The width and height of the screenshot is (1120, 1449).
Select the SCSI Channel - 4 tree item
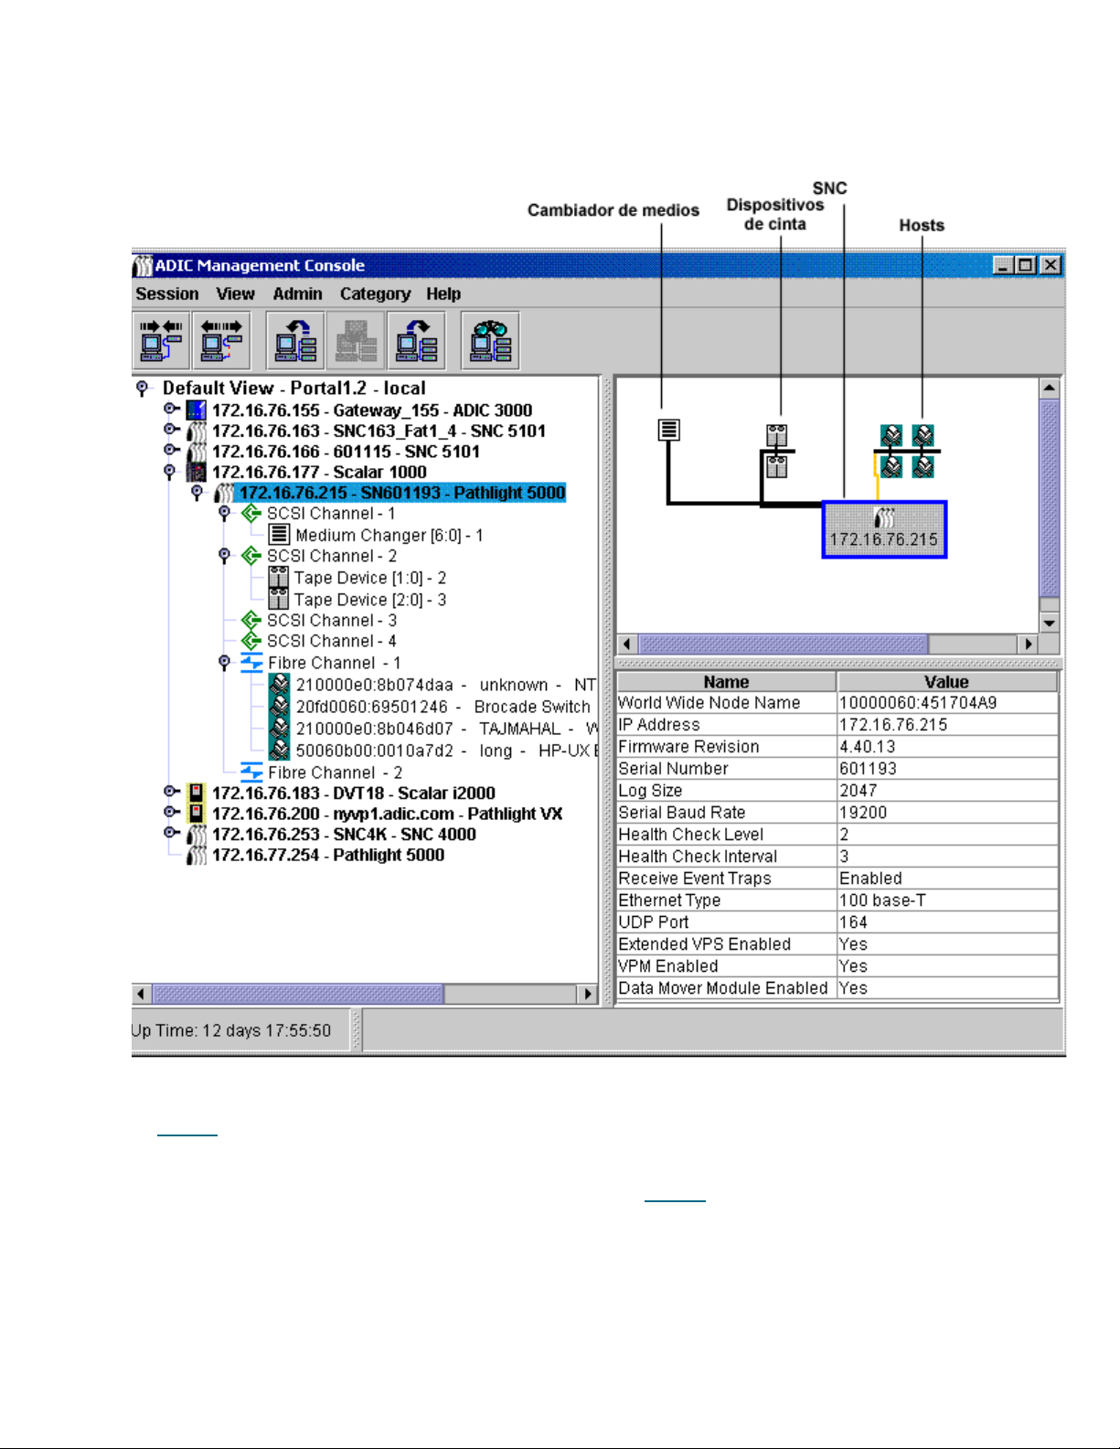pos(331,641)
